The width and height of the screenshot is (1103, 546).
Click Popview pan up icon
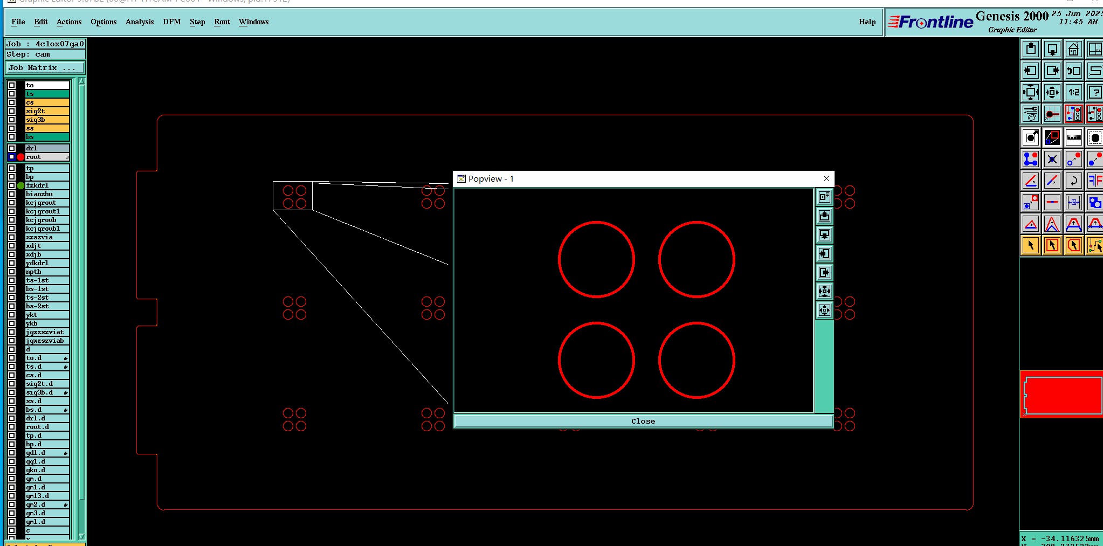(824, 216)
